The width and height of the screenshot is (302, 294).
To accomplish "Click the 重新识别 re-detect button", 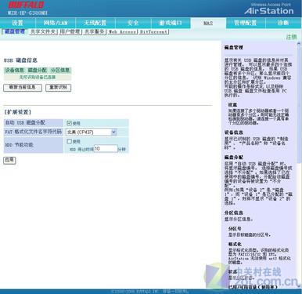I will [58, 88].
